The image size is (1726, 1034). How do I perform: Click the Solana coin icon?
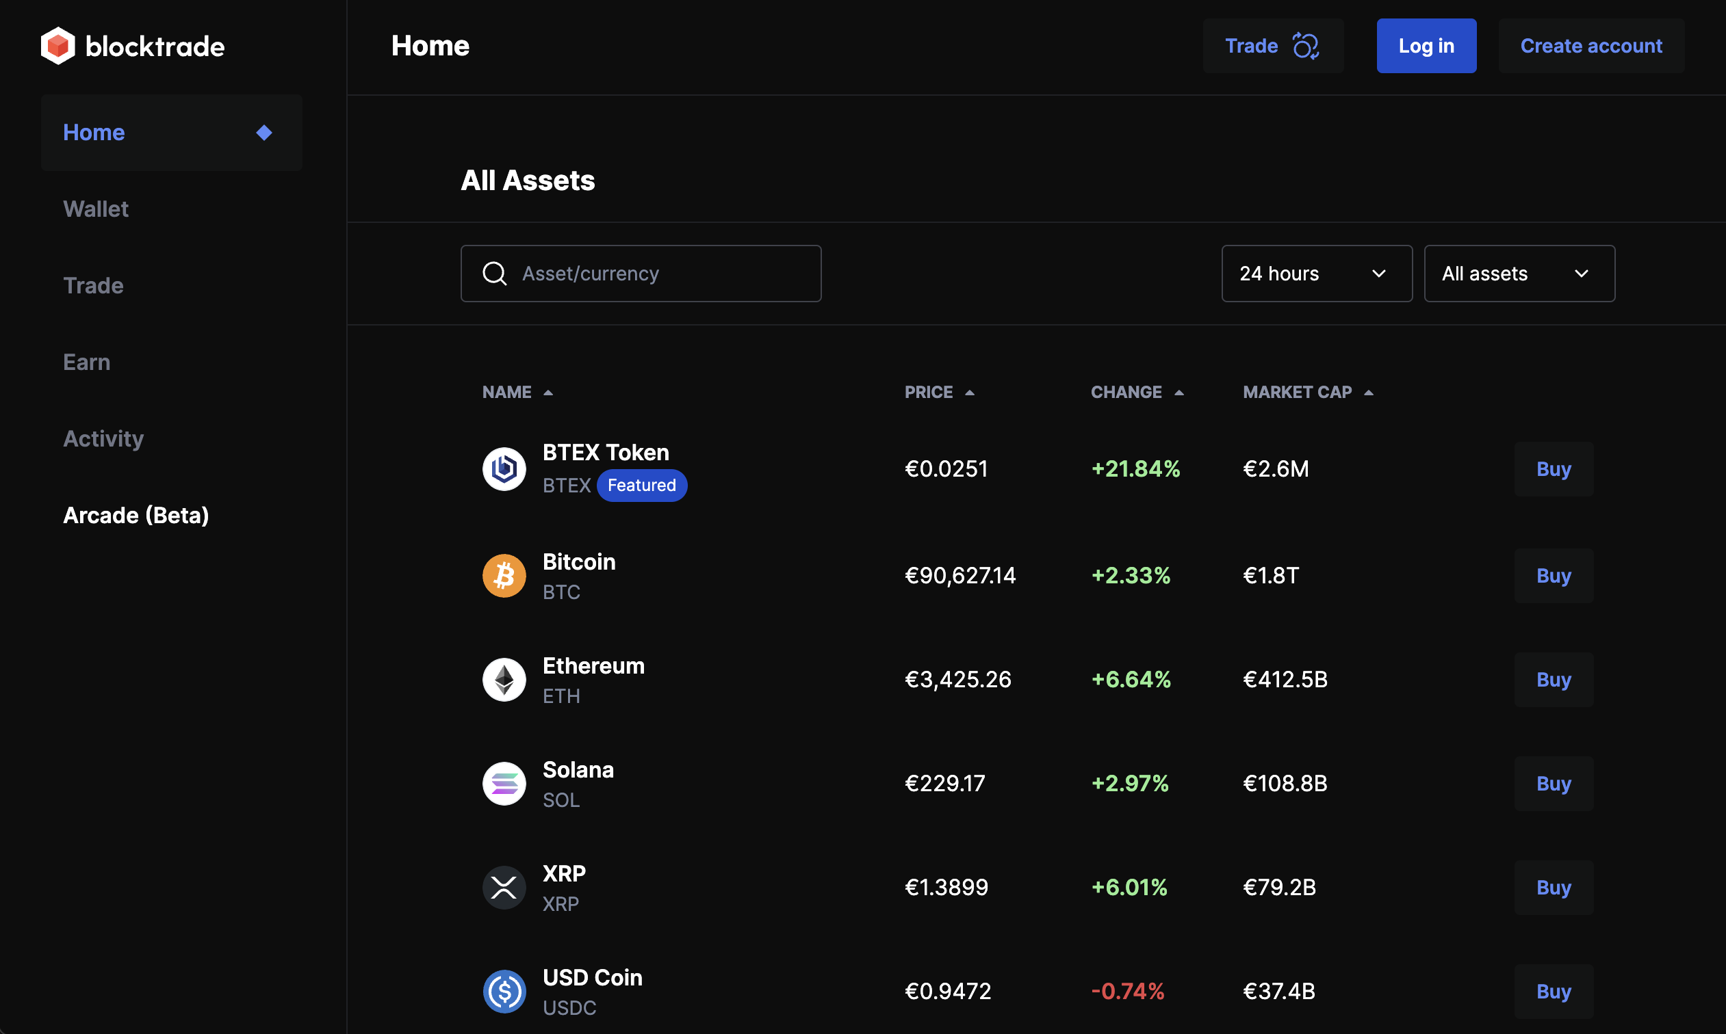504,783
